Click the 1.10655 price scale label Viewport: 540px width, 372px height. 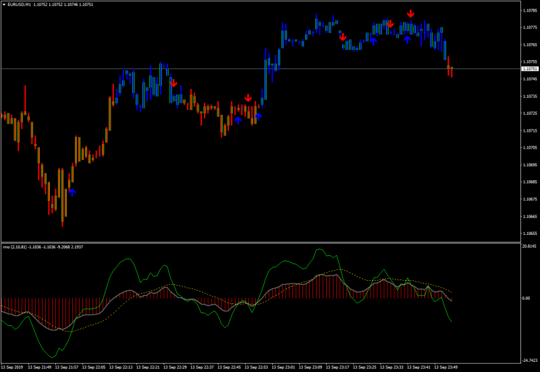click(530, 233)
